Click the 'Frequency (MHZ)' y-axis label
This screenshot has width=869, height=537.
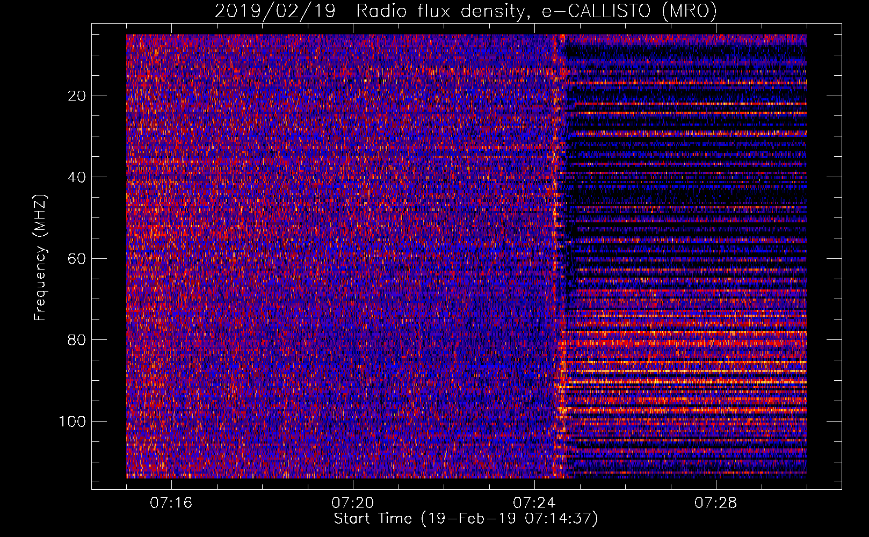pos(40,258)
